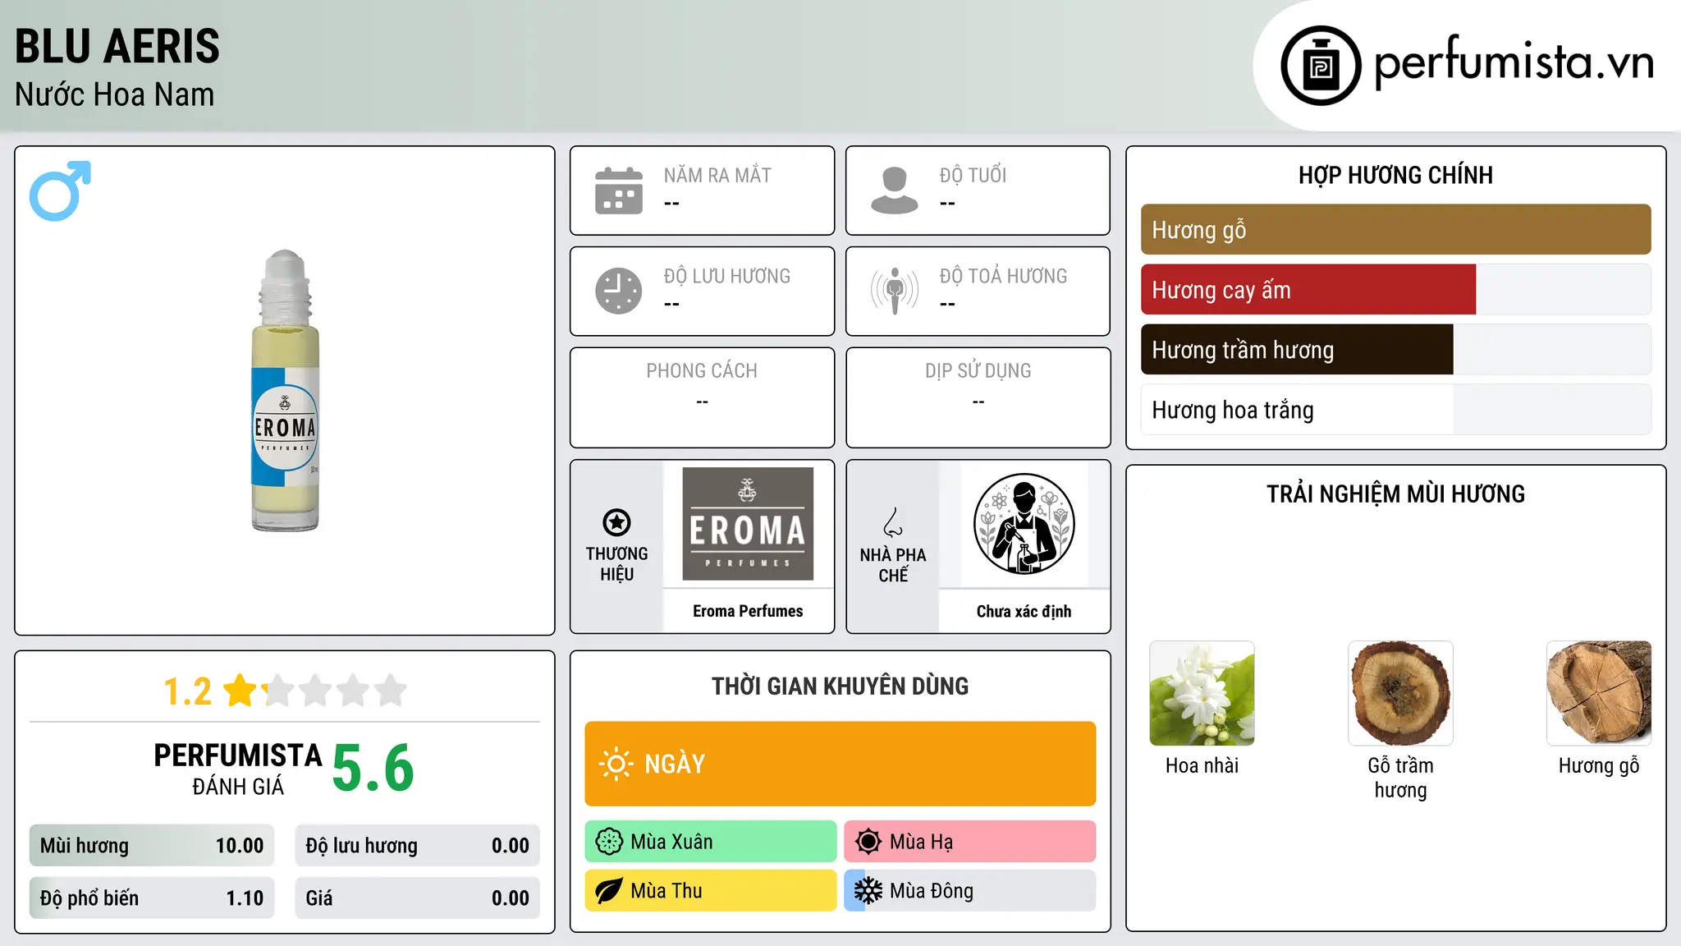The height and width of the screenshot is (946, 1681).
Task: Select the Mùa Đông season label
Action: 932,891
